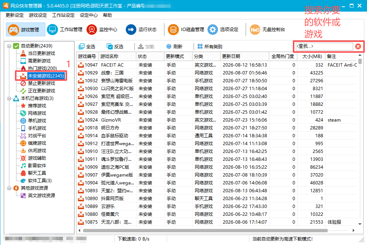Open the 工作站设定 menu
The image size is (367, 245).
coord(63,15)
